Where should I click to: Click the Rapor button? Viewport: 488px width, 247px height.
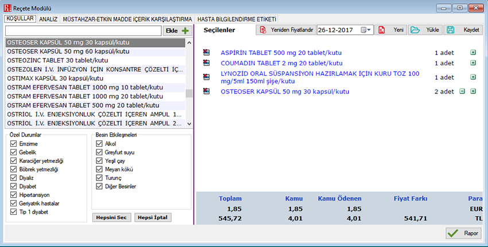[464, 233]
